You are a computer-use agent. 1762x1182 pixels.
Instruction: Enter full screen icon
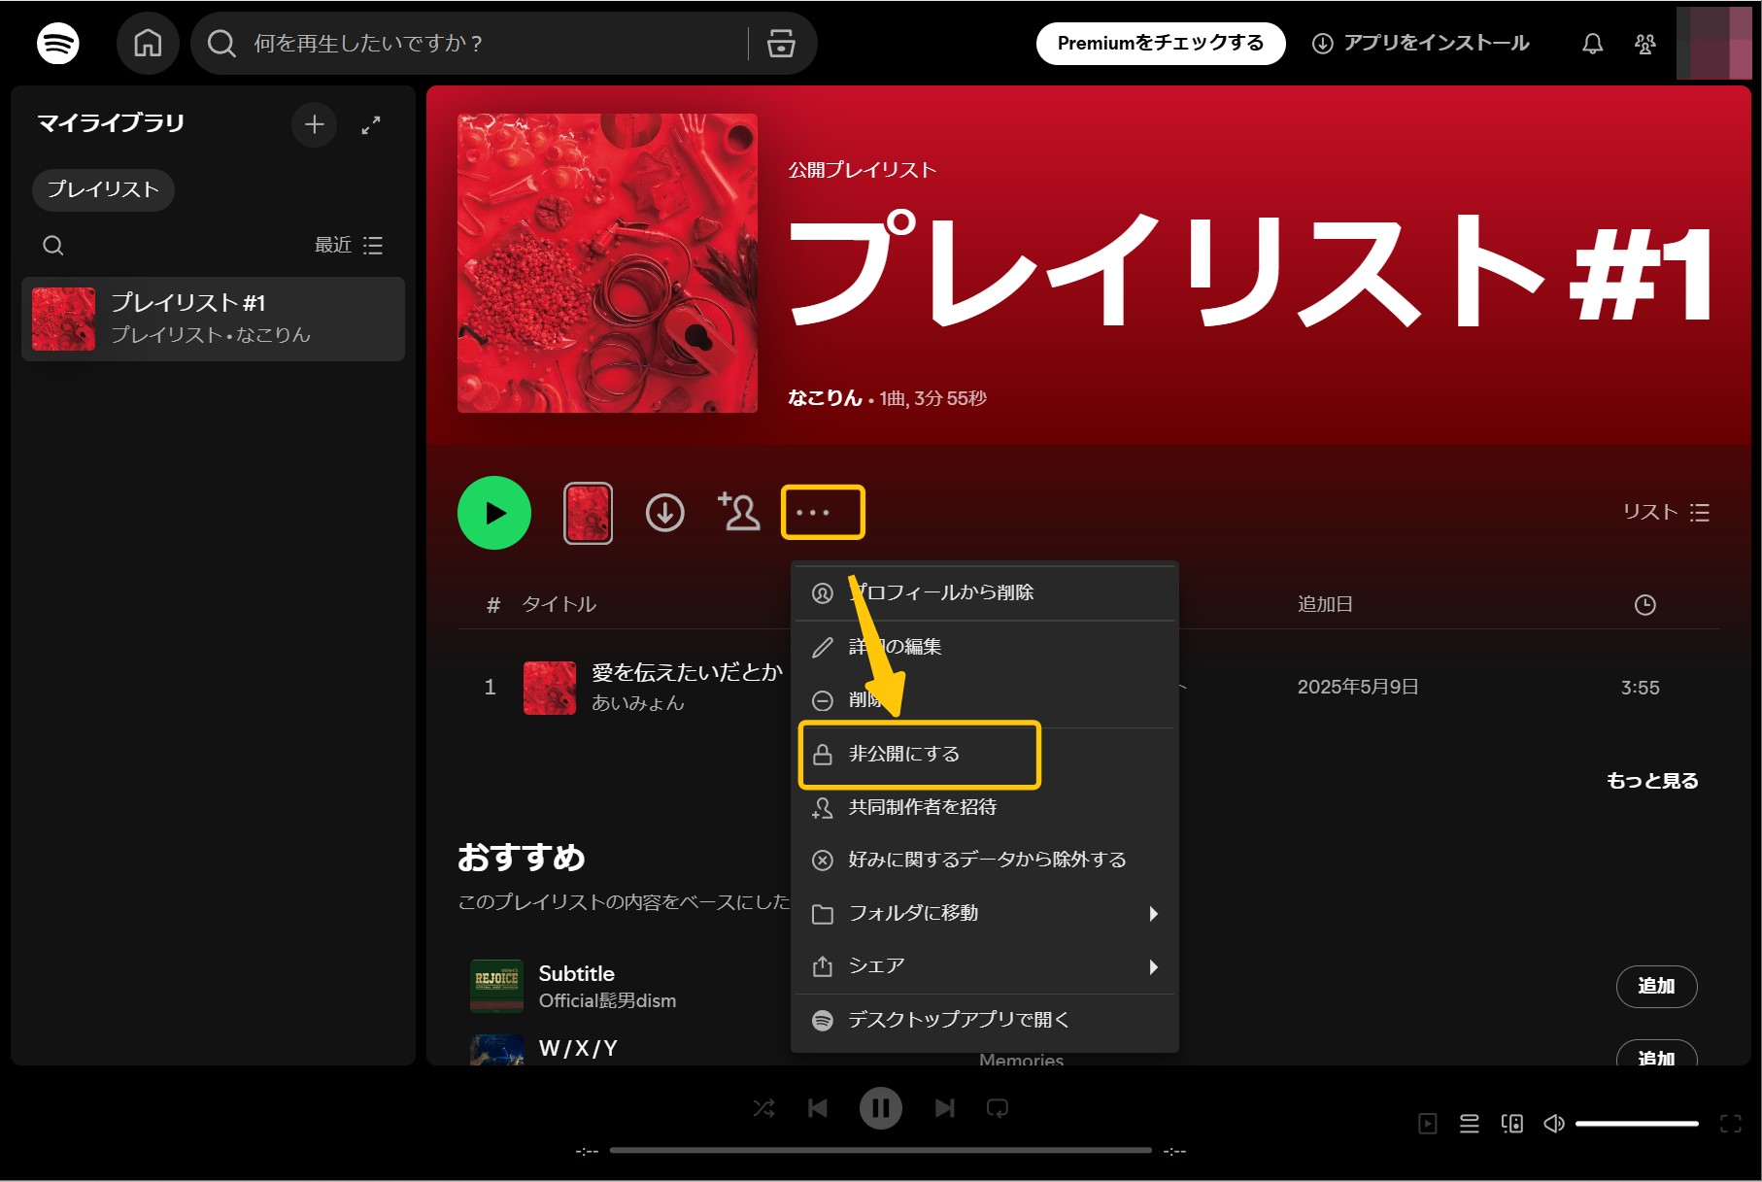[x=1731, y=1124]
